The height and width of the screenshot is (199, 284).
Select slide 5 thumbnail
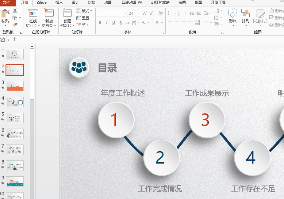(15, 118)
